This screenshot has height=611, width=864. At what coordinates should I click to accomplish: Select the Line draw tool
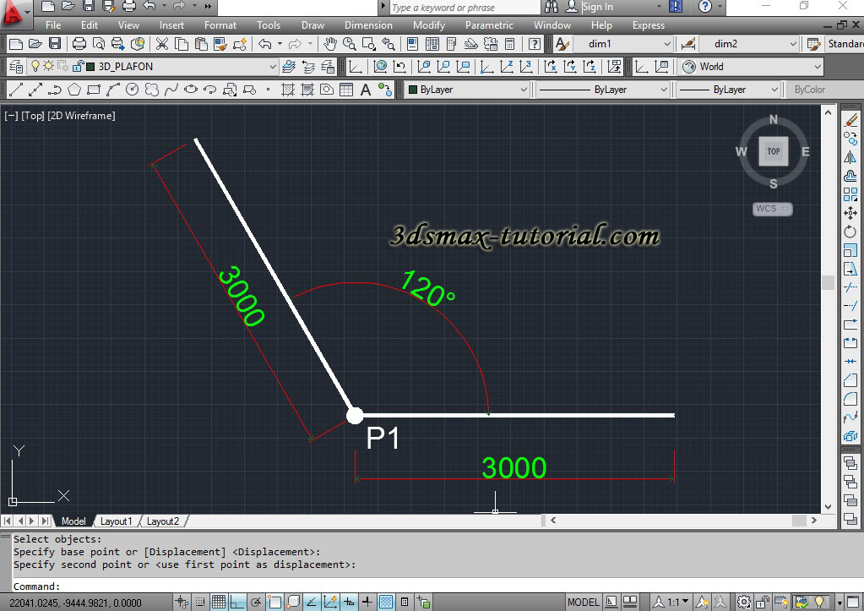tap(16, 90)
